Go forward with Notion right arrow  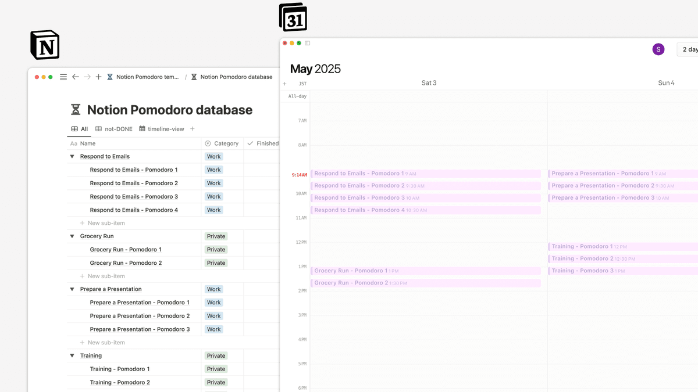click(87, 77)
